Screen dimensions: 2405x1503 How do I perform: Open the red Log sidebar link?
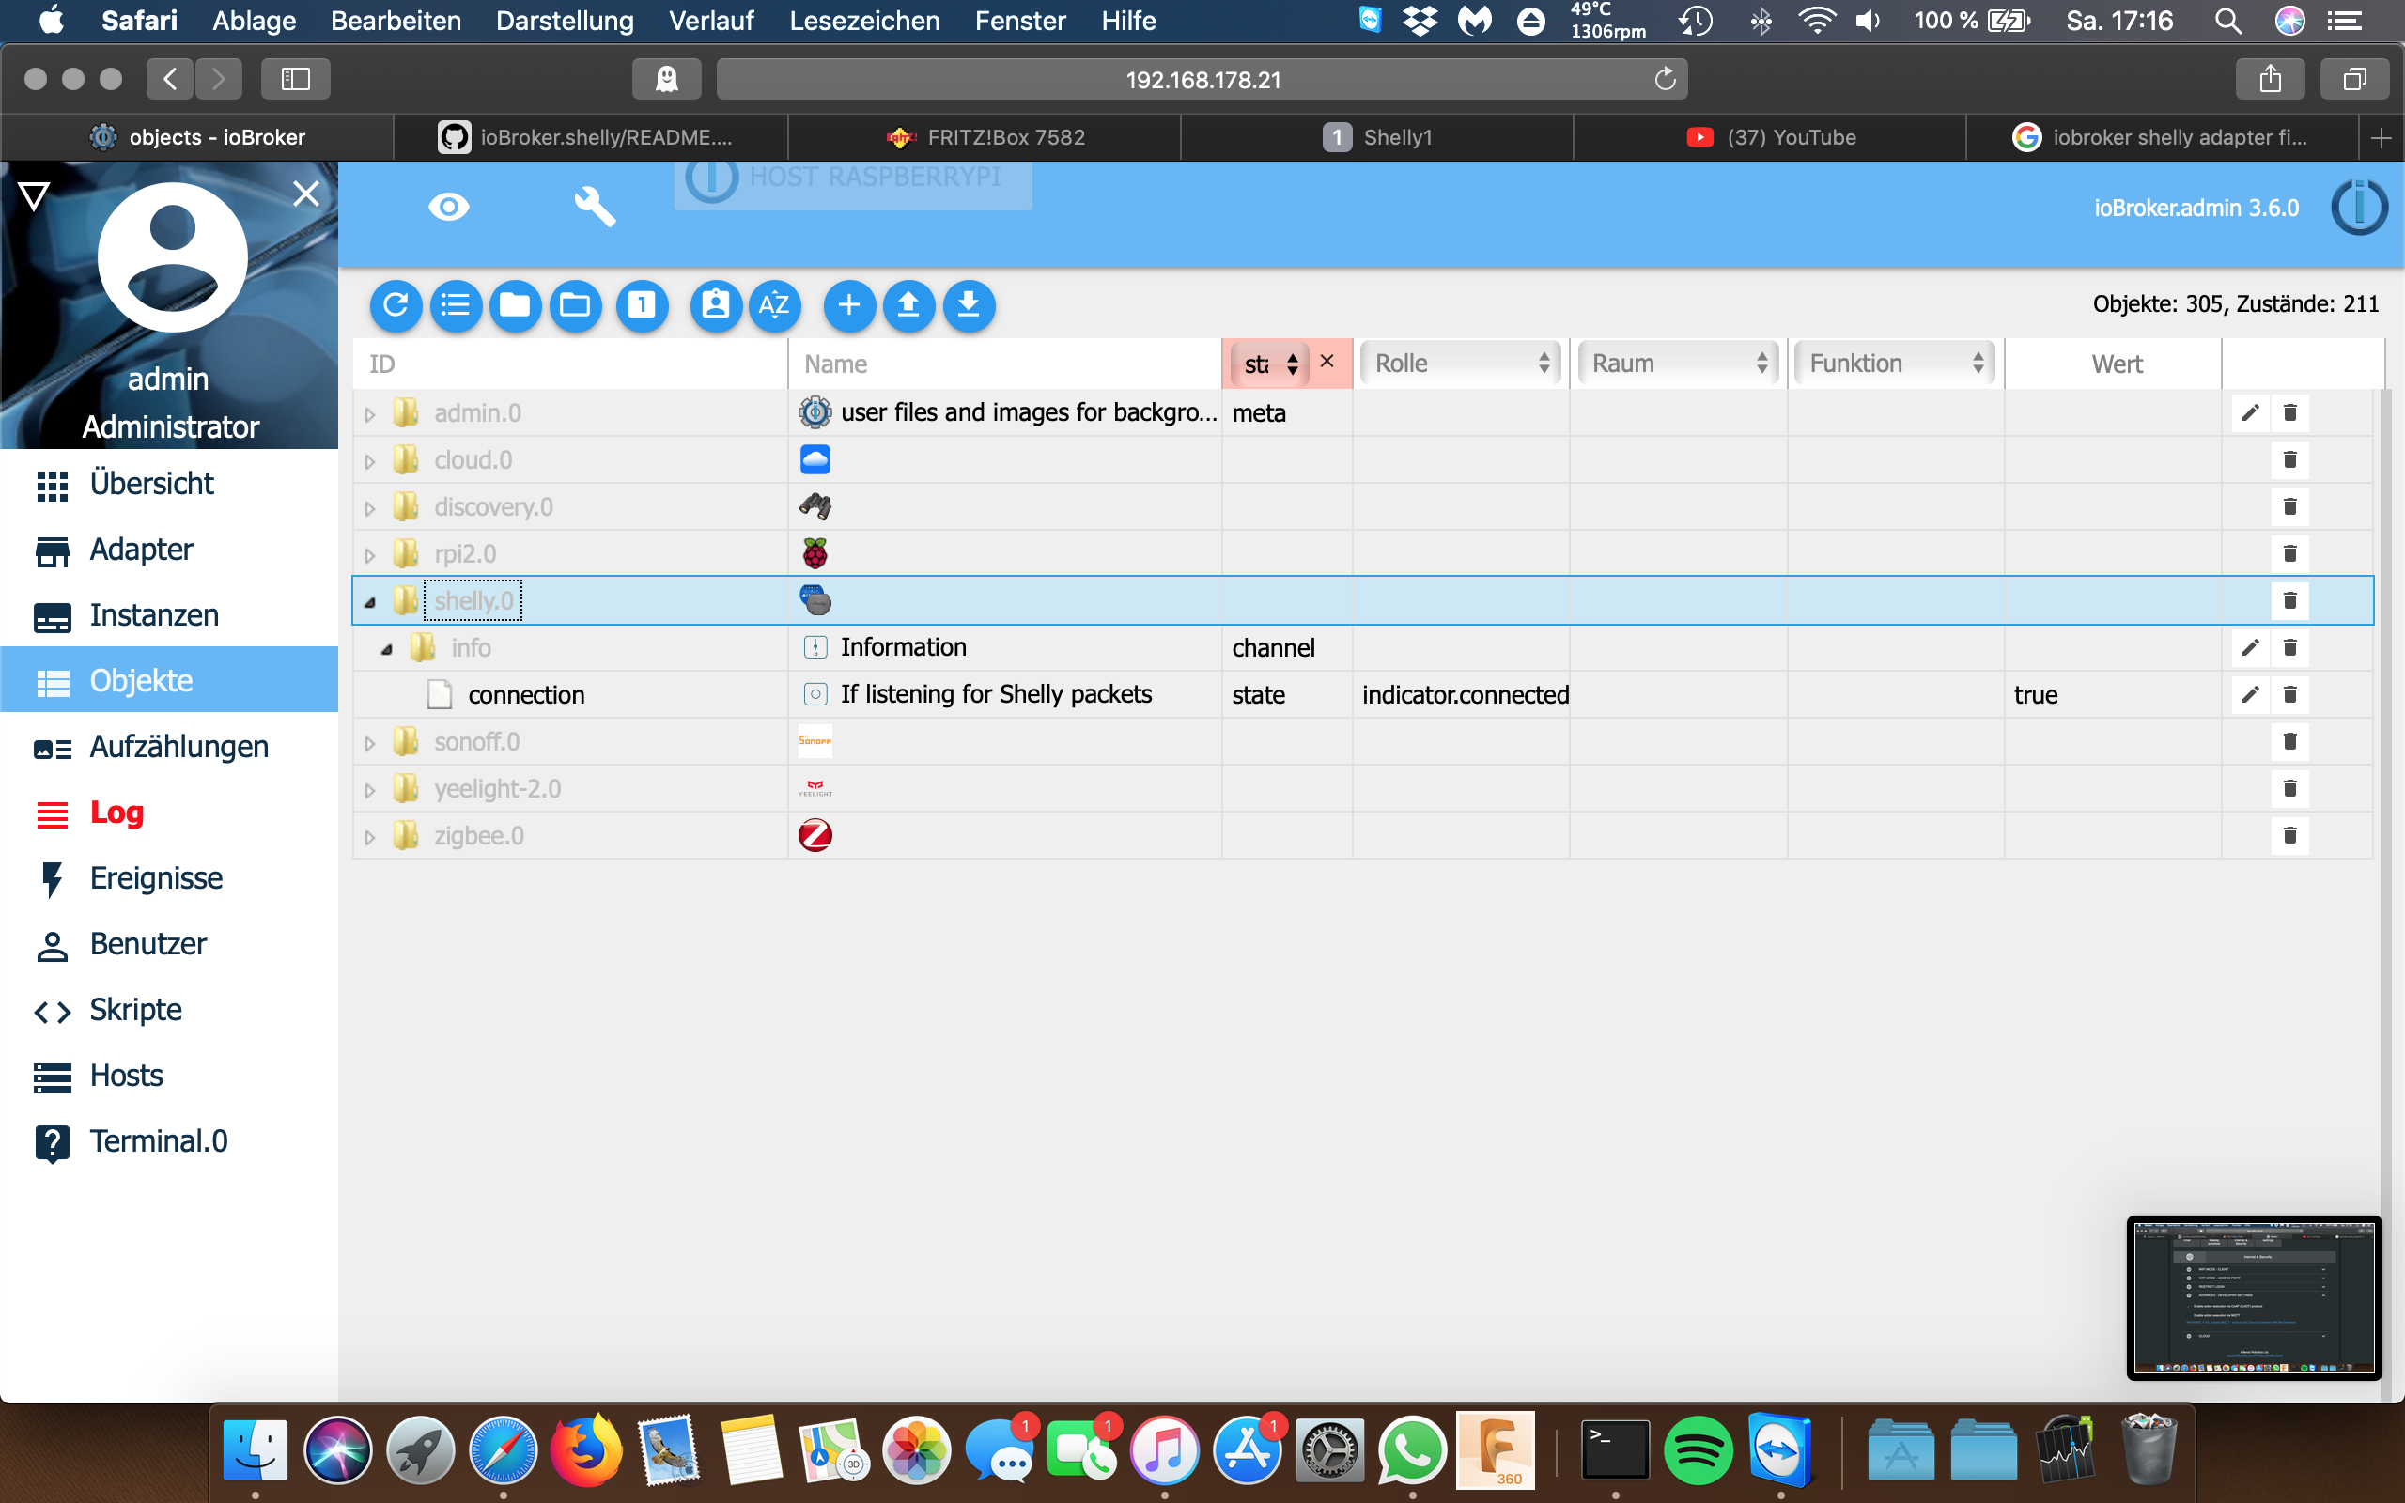(x=116, y=813)
